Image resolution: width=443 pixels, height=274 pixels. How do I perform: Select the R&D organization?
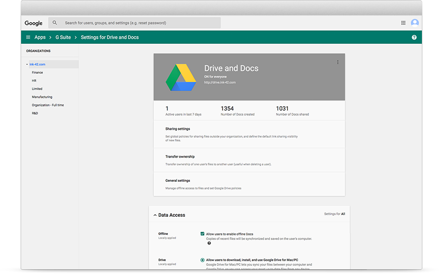pyautogui.click(x=35, y=113)
